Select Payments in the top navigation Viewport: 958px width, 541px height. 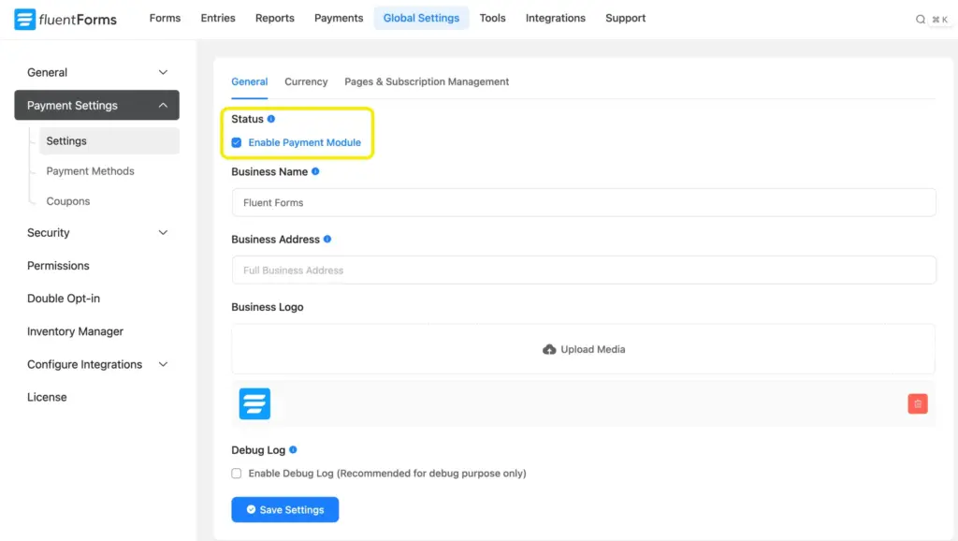click(x=338, y=18)
